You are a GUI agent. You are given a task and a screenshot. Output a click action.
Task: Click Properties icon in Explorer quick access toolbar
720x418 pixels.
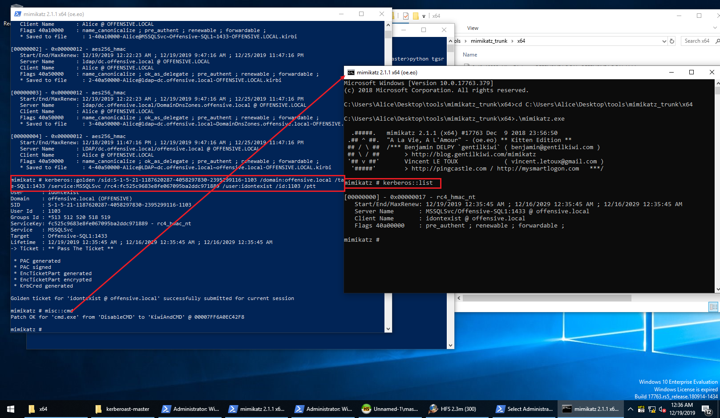[406, 16]
